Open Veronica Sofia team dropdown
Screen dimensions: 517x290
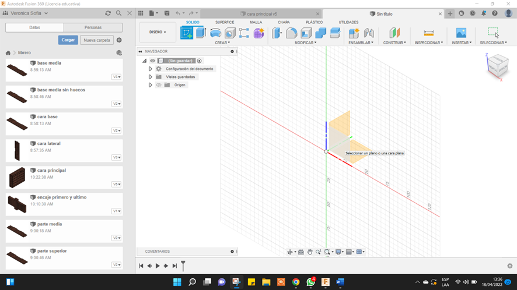coord(29,13)
